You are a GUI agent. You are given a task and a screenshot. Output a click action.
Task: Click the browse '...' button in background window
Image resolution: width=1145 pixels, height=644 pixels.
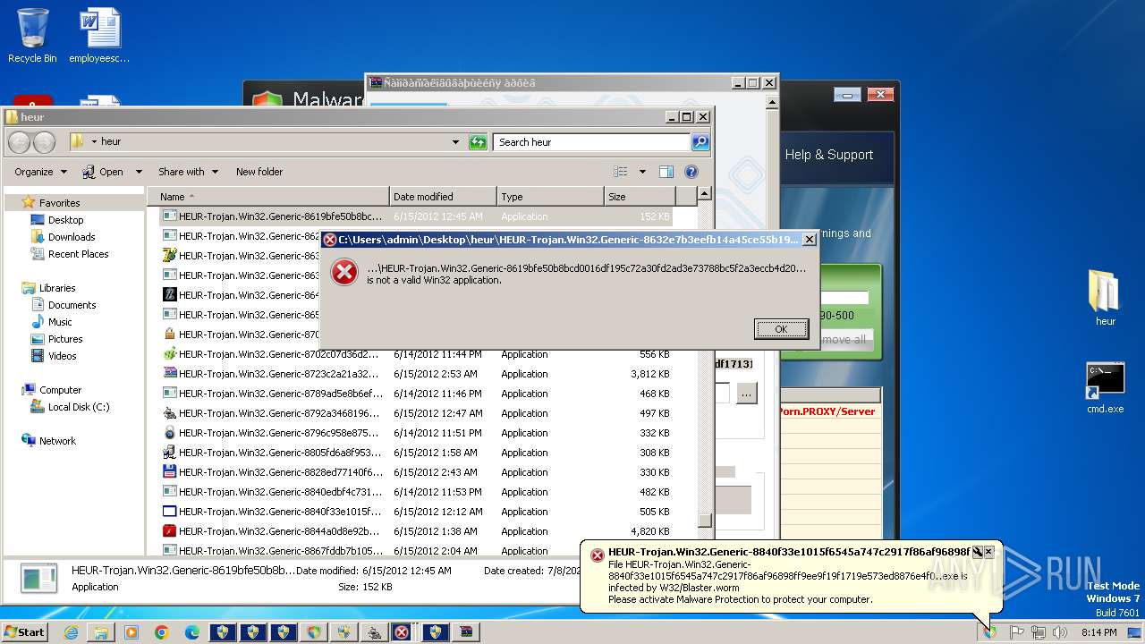(747, 393)
